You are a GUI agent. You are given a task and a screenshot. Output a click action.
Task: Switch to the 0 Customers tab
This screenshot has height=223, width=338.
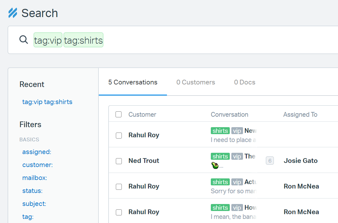196,82
